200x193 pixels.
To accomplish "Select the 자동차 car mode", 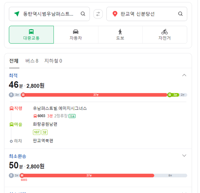I will click(76, 35).
